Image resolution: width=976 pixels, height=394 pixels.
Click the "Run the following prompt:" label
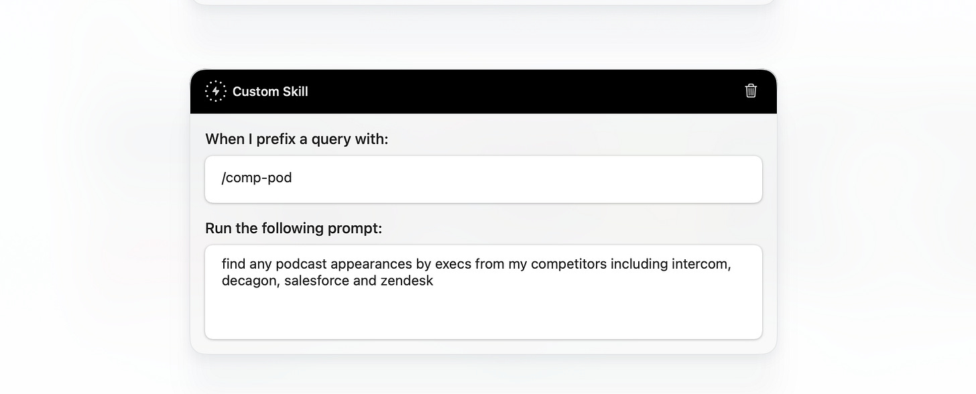point(294,228)
